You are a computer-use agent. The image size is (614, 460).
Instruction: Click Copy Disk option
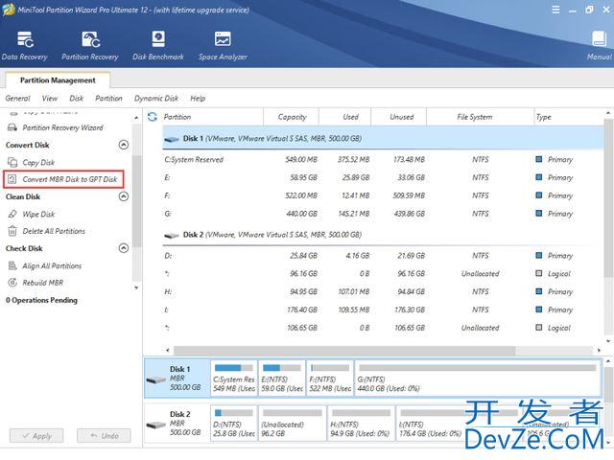point(38,162)
